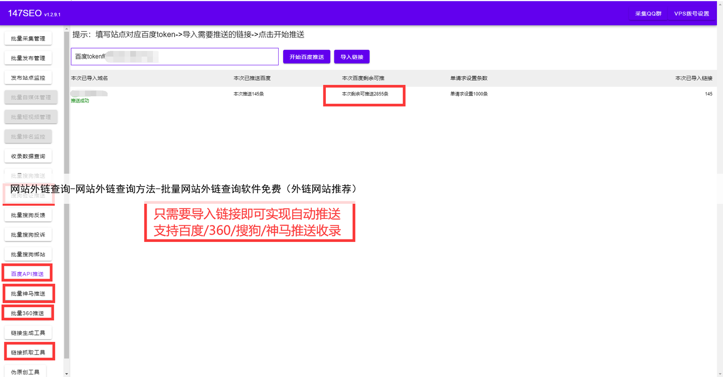This screenshot has height=377, width=723.
Task: Select 批量搜狗反馈 sidebar entry
Action: click(x=28, y=215)
